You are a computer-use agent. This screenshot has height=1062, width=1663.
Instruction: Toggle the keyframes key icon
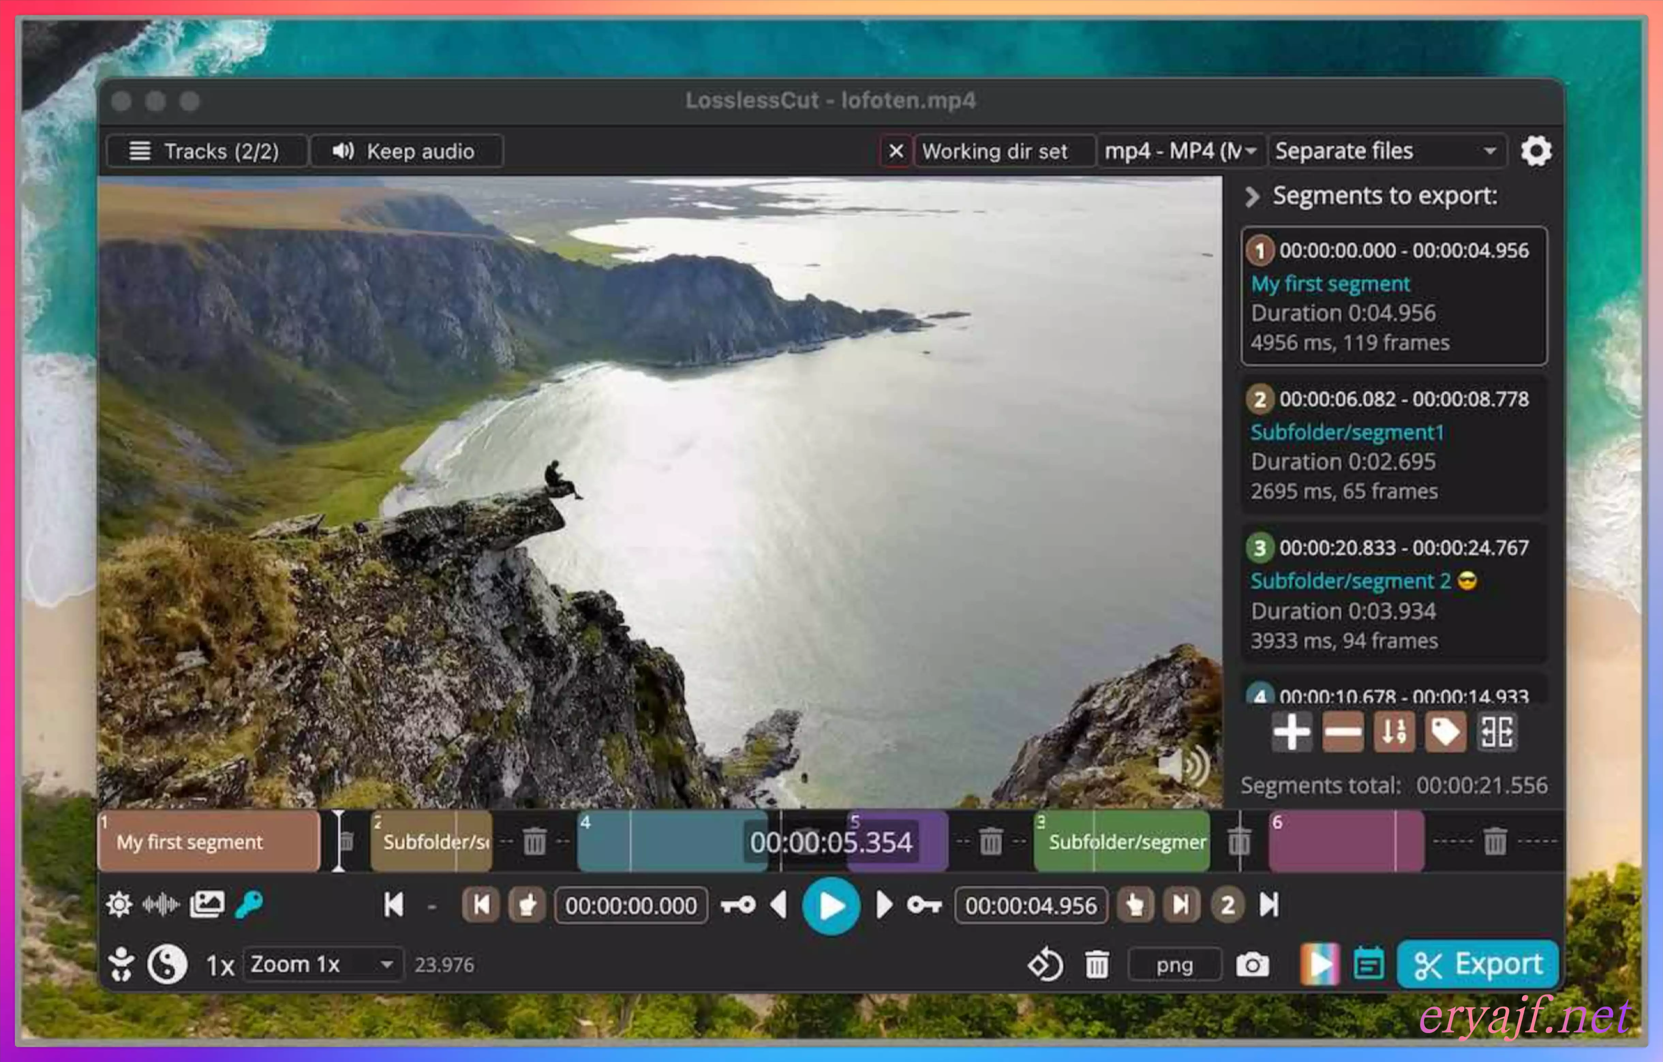pyautogui.click(x=249, y=904)
